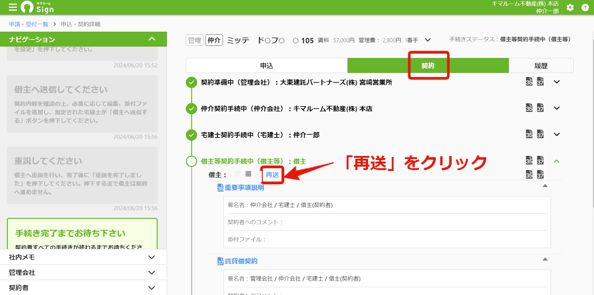This screenshot has height=295, width=594.
Task: Open document 35 icon for 宅建士契約手続中 row
Action: pyautogui.click(x=529, y=134)
